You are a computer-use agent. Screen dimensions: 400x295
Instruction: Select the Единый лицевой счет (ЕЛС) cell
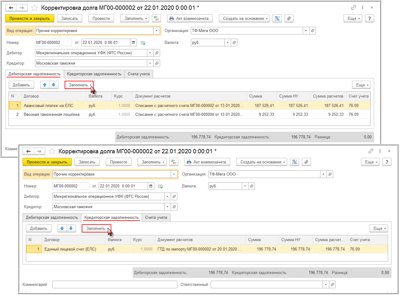click(73, 249)
